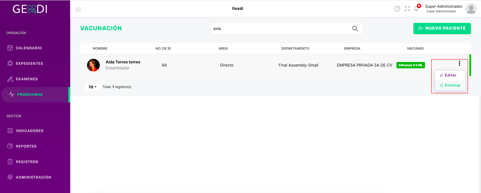Click the Indicadores grid icon
This screenshot has height=193, width=481.
[x=10, y=131]
